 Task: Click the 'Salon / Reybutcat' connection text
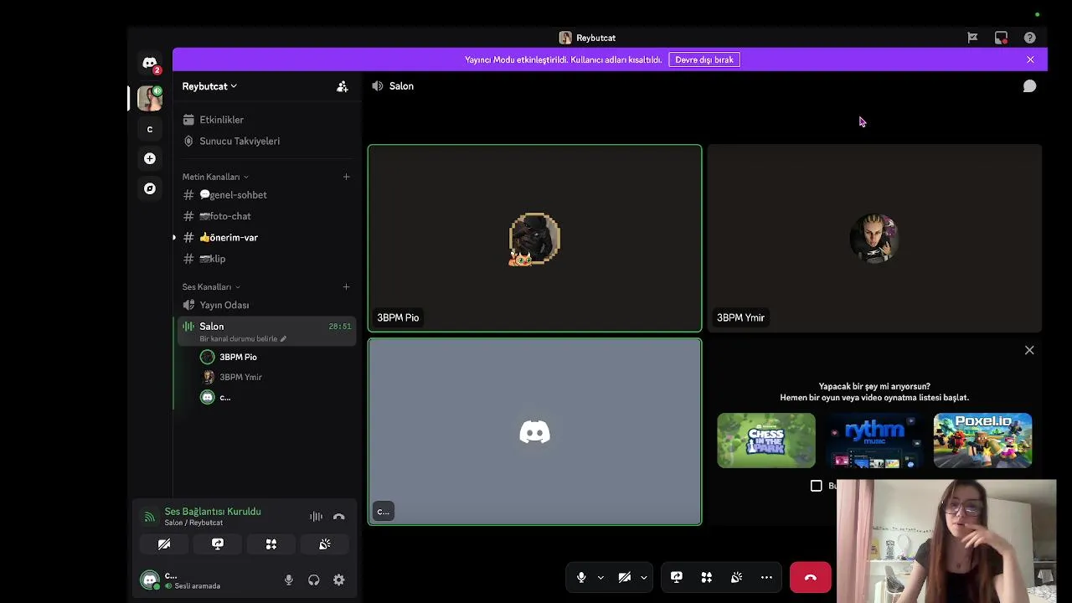(193, 523)
